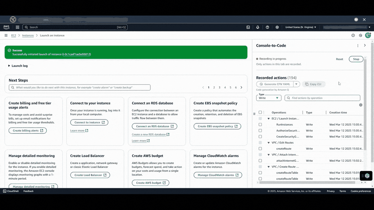Open the Generate CFN YAML dropdown arrow
Viewport: 374px width, 210px height.
296,84
